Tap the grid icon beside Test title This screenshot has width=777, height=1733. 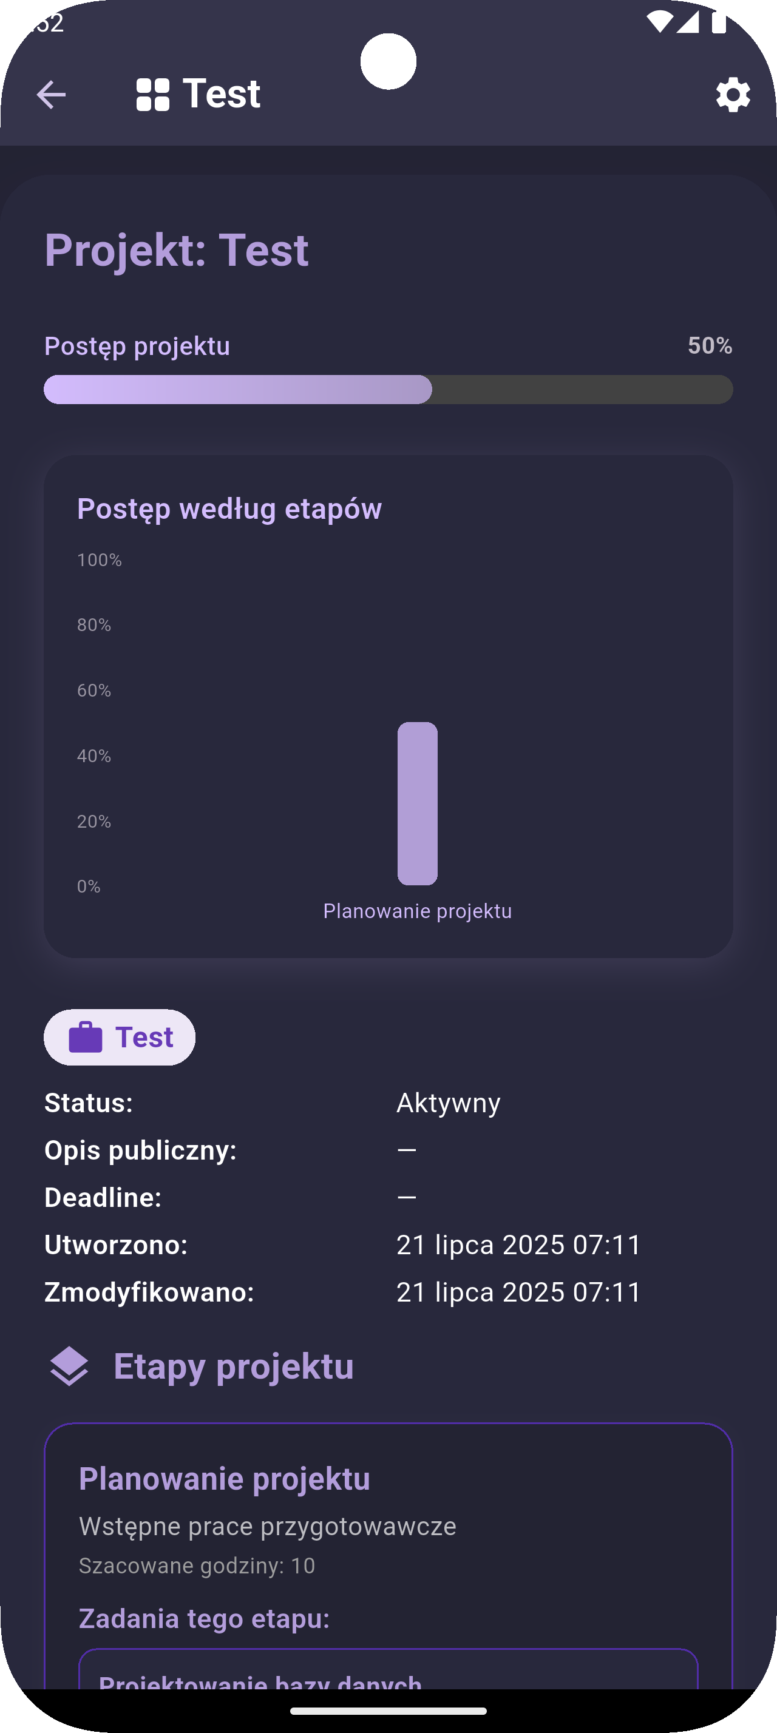coord(153,94)
